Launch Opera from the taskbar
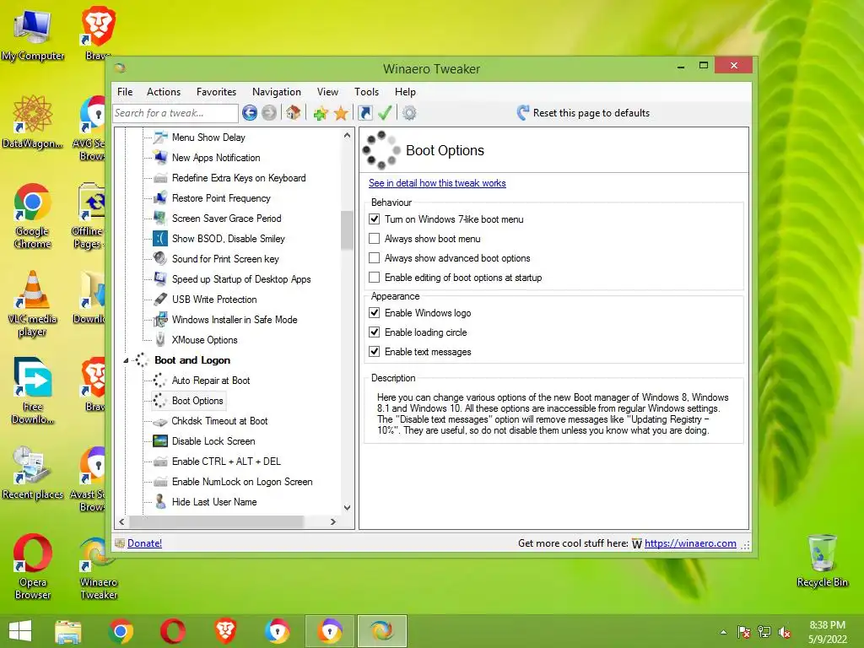 [x=173, y=631]
